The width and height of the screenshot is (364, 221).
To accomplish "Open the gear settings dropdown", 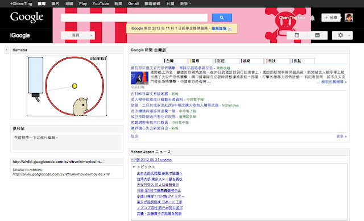I will pos(342,35).
